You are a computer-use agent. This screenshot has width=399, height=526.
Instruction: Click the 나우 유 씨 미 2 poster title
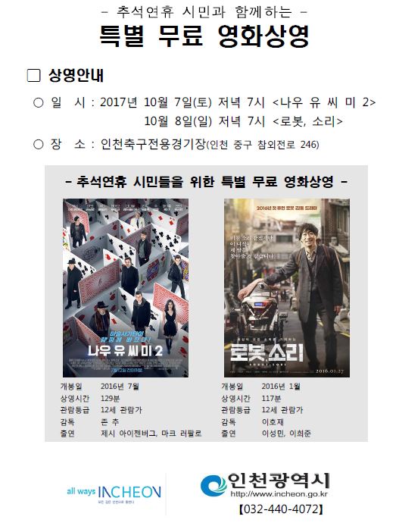click(125, 351)
